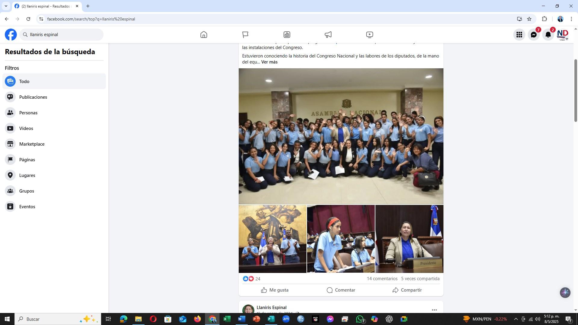The height and width of the screenshot is (325, 578).
Task: Open the Messenger chat icon
Action: (534, 35)
